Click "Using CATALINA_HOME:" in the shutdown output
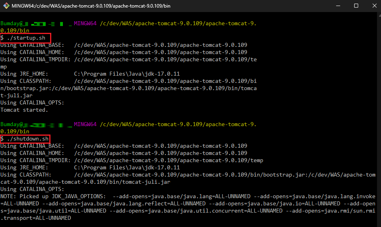The width and height of the screenshot is (381, 227). tap(32, 153)
